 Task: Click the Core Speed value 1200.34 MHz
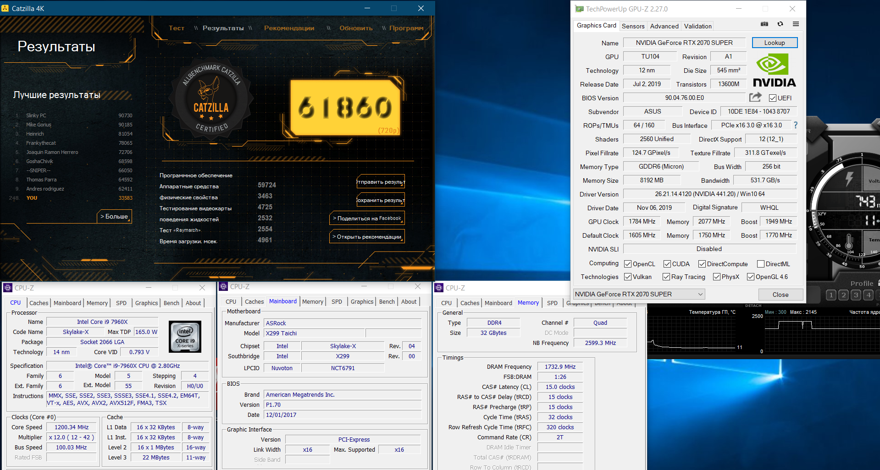72,427
